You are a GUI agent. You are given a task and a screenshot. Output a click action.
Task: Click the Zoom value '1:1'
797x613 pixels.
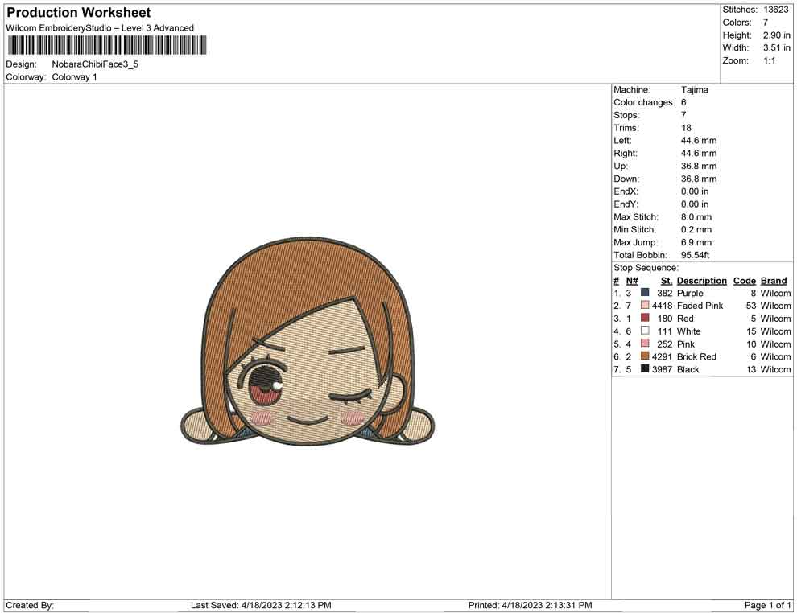770,60
